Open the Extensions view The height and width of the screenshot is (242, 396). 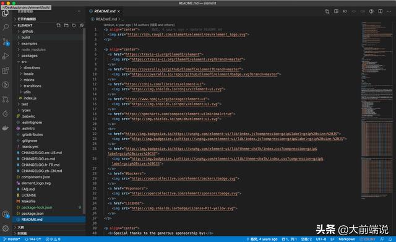coord(6,70)
